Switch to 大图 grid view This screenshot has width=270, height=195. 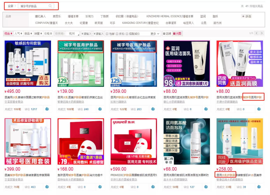(177, 34)
